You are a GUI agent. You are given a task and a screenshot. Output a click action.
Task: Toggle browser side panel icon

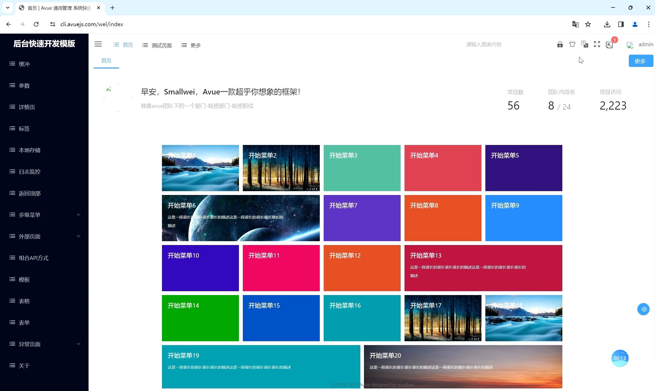621,24
